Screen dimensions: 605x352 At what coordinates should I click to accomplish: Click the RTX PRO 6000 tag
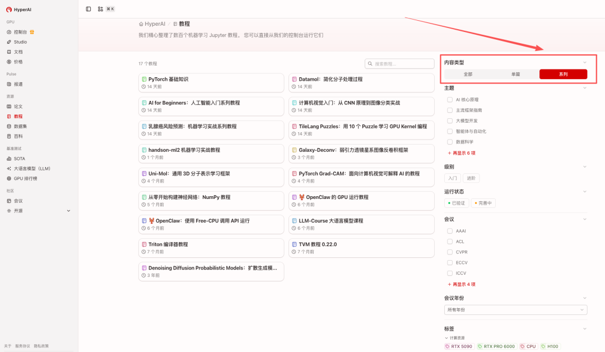496,346
